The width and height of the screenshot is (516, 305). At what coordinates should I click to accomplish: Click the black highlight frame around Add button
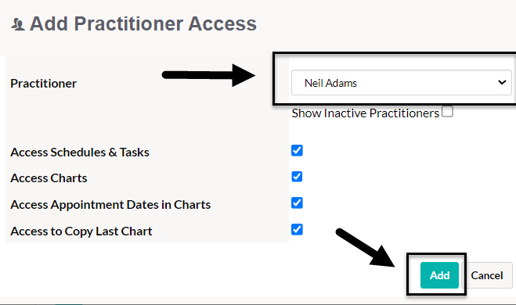point(436,274)
